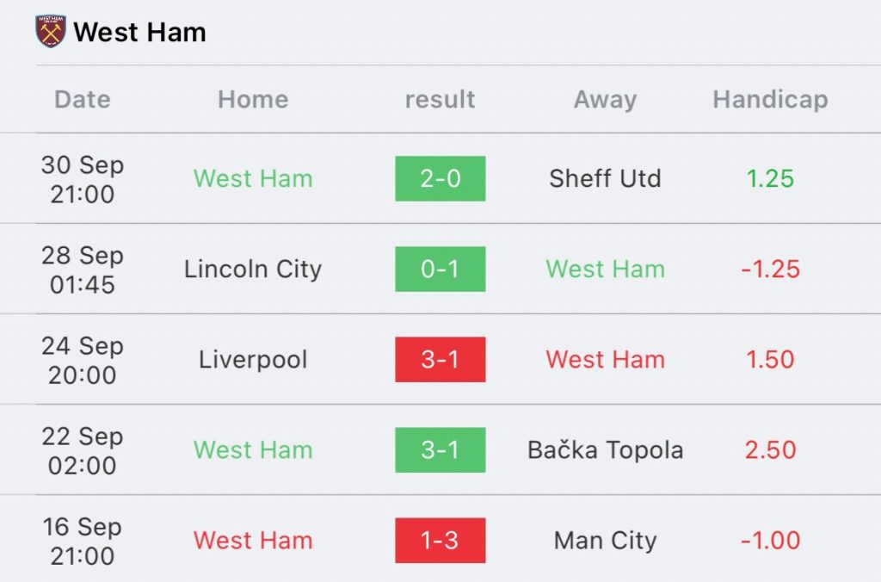Click the -1.25 handicap value
881x582 pixels.
coord(770,269)
